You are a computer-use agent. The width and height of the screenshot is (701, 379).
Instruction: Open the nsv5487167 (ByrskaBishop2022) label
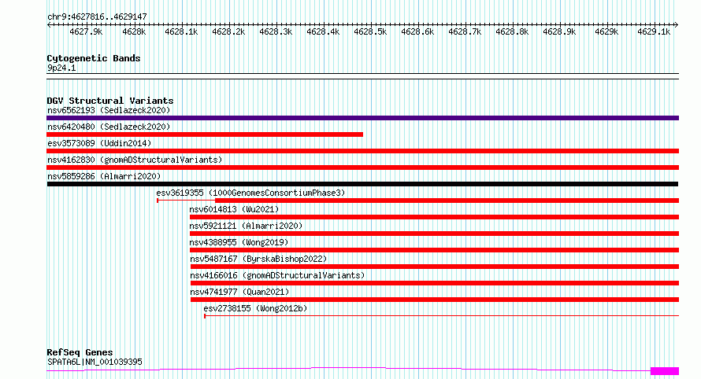tap(258, 259)
